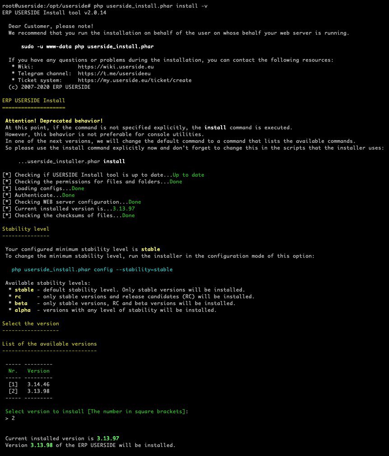Click the 'rc' stability level bullet
389x456 pixels.
[18, 296]
